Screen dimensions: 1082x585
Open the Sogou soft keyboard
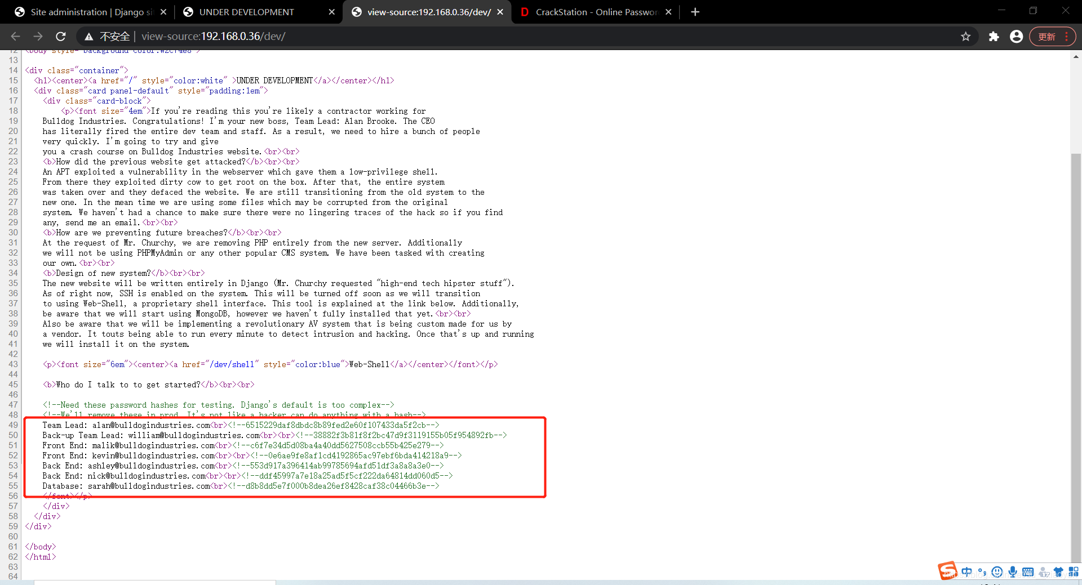pyautogui.click(x=1028, y=572)
